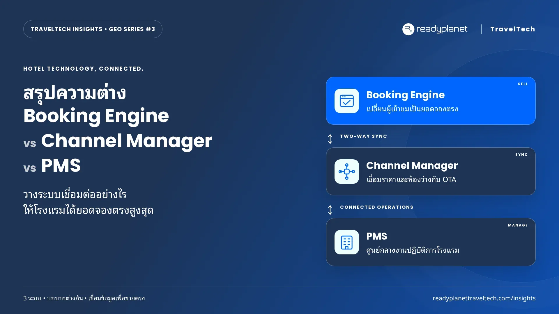This screenshot has width=559, height=314.
Task: Click the text เชื่อมราคาและห้องว่างกับ OTA
Action: pyautogui.click(x=411, y=179)
